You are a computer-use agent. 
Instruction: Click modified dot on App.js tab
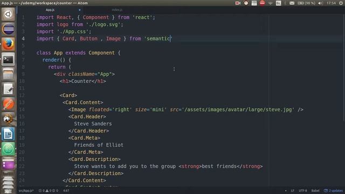click(79, 10)
